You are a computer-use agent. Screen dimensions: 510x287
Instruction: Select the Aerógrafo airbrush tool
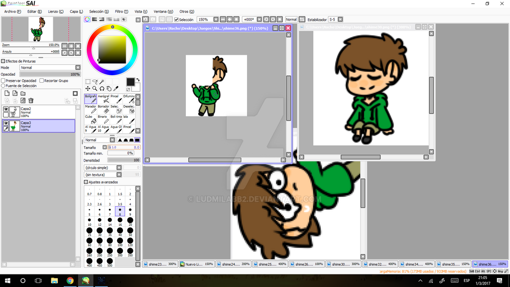[104, 99]
